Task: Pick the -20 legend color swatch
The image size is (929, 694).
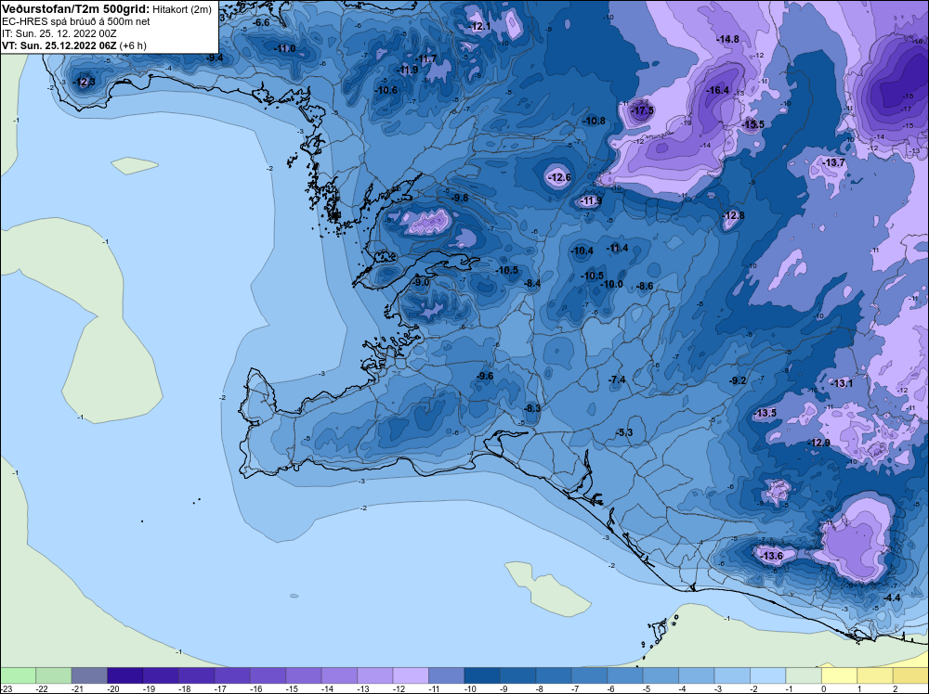Action: tap(125, 675)
